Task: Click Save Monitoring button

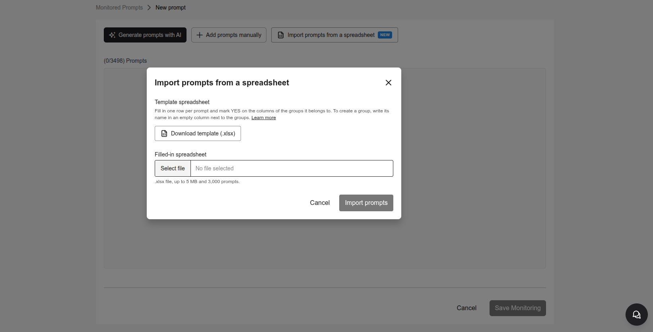Action: click(518, 308)
